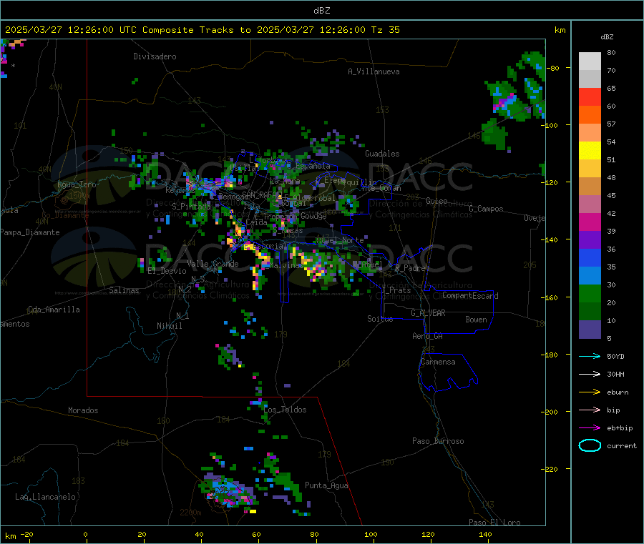Click the -160 km vertical axis tick
The image size is (644, 544).
point(551,297)
